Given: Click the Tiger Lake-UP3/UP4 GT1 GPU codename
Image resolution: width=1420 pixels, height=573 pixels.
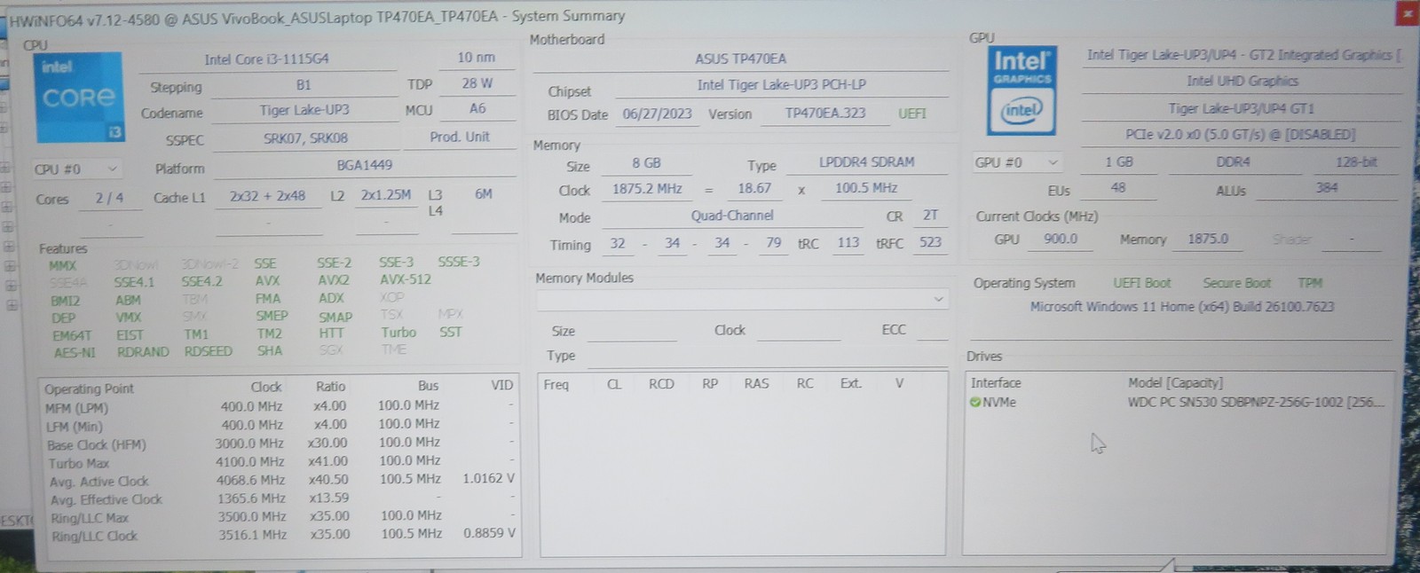Looking at the screenshot, I should pos(1242,108).
